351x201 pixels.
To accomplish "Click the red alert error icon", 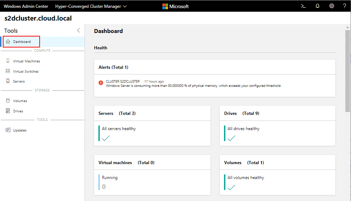I will point(101,83).
